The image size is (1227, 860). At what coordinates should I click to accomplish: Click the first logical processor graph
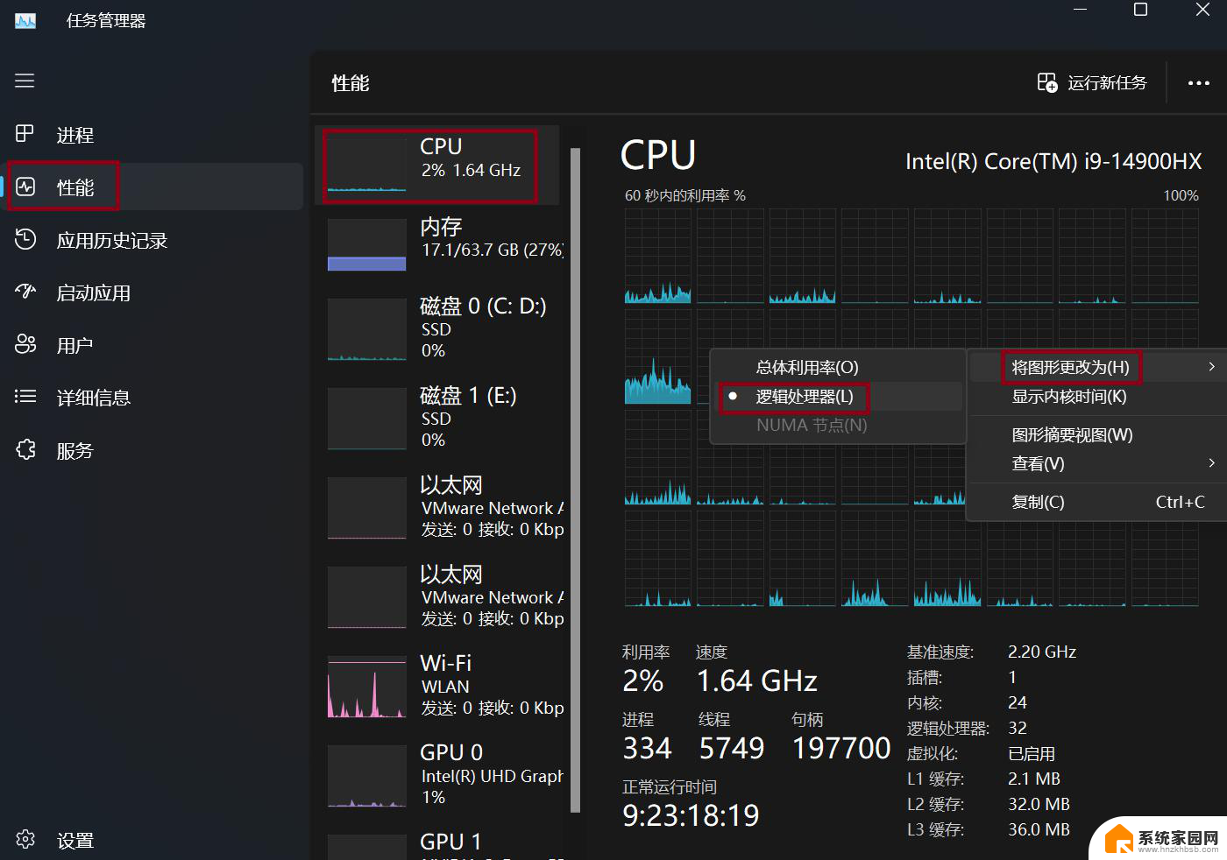tap(658, 256)
